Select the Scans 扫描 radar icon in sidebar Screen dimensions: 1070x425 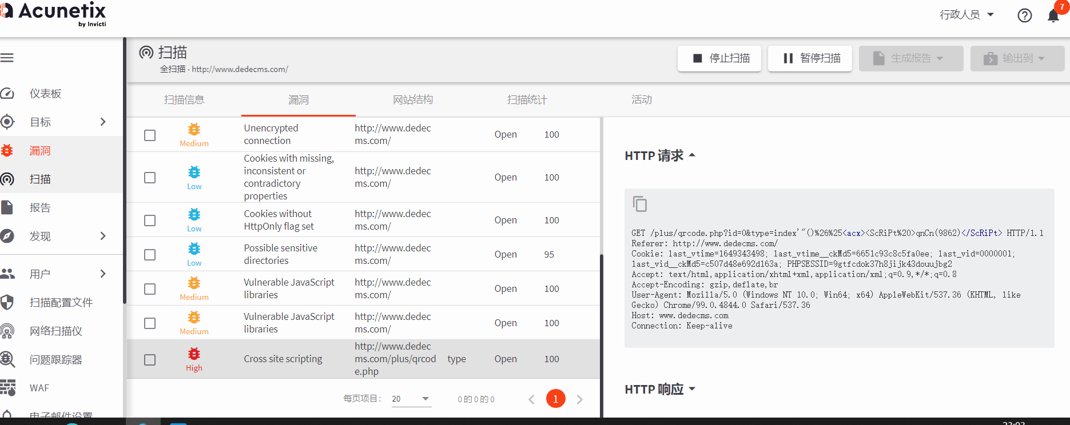(x=7, y=179)
